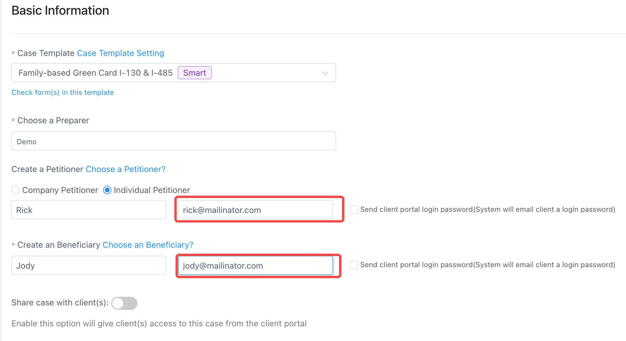Follow the Choose a Petitioner? link
This screenshot has height=341, width=626.
125,169
